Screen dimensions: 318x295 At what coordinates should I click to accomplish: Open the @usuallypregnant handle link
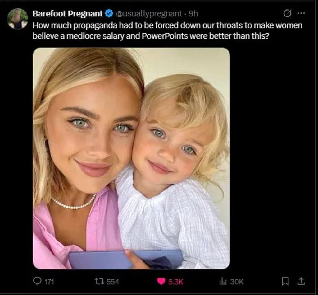(x=149, y=14)
